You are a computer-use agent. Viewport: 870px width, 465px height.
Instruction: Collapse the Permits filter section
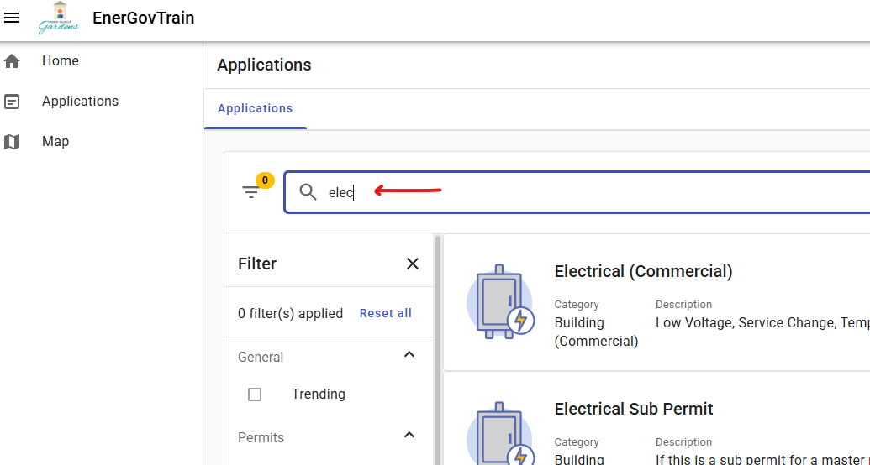(409, 436)
